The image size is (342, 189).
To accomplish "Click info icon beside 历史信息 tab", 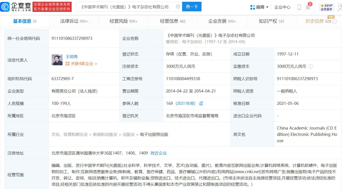I will 335,22.
